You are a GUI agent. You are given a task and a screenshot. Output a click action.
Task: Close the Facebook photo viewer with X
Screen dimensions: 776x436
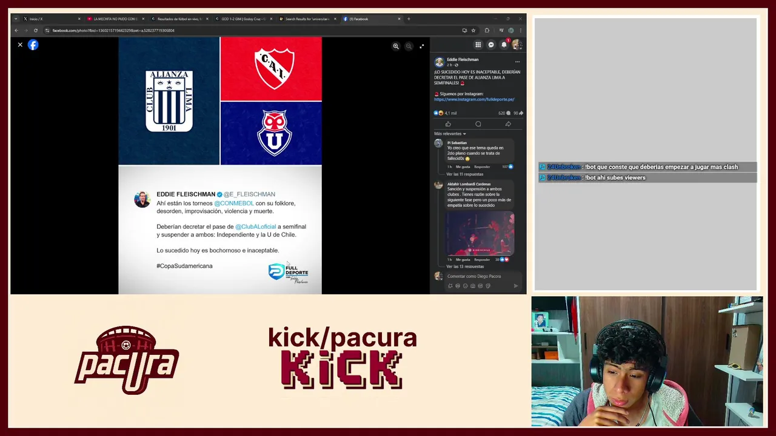tap(20, 45)
